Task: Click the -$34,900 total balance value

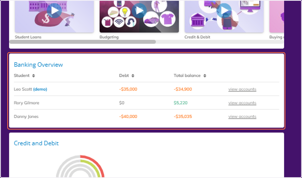Action: [183, 89]
